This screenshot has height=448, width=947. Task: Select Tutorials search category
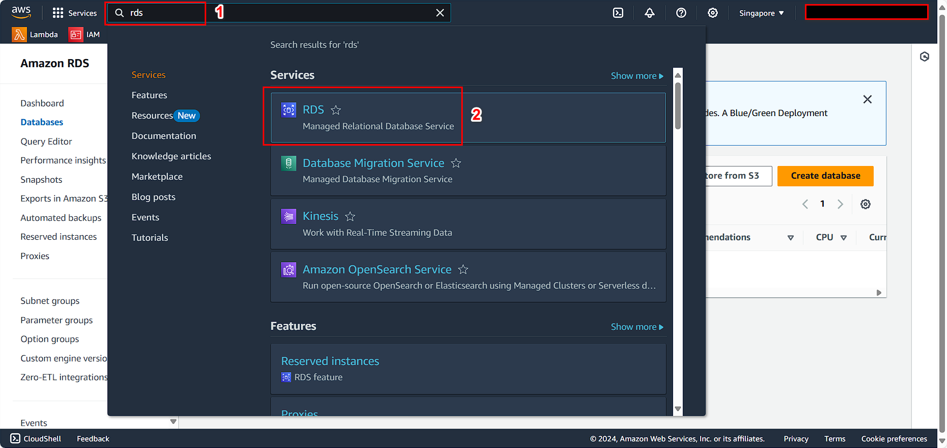[150, 238]
